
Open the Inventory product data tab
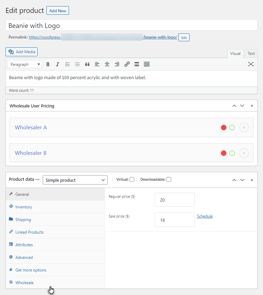pos(55,207)
